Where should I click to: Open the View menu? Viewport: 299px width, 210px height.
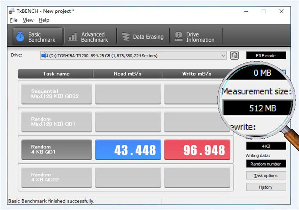28,20
